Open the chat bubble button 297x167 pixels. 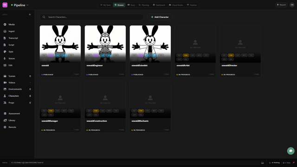click(x=291, y=151)
